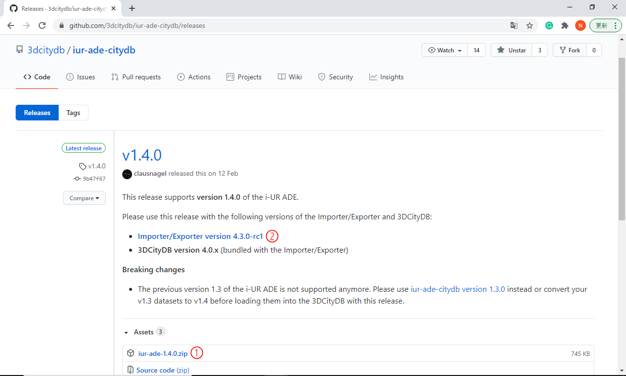Switch to the Pull requests tab
The width and height of the screenshot is (626, 376).
136,77
